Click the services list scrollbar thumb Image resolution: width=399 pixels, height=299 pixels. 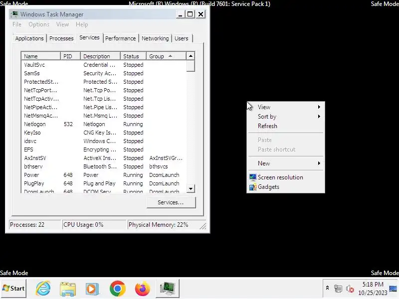[191, 66]
